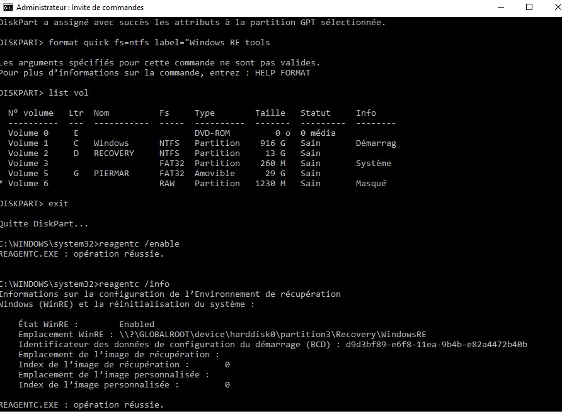
Task: Click the 'RECOVERY' volume name
Action: 114,153
